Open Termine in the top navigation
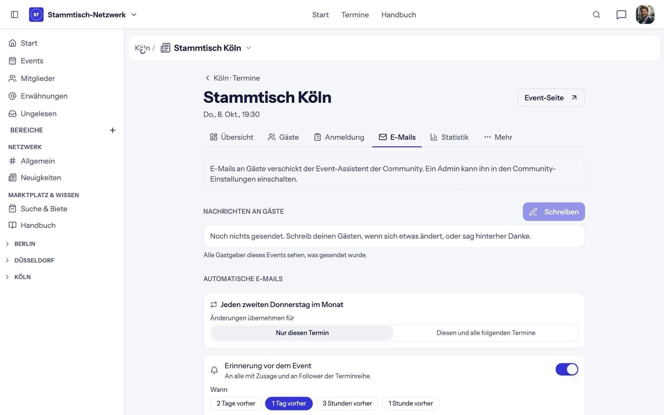The height and width of the screenshot is (415, 664). coord(355,15)
